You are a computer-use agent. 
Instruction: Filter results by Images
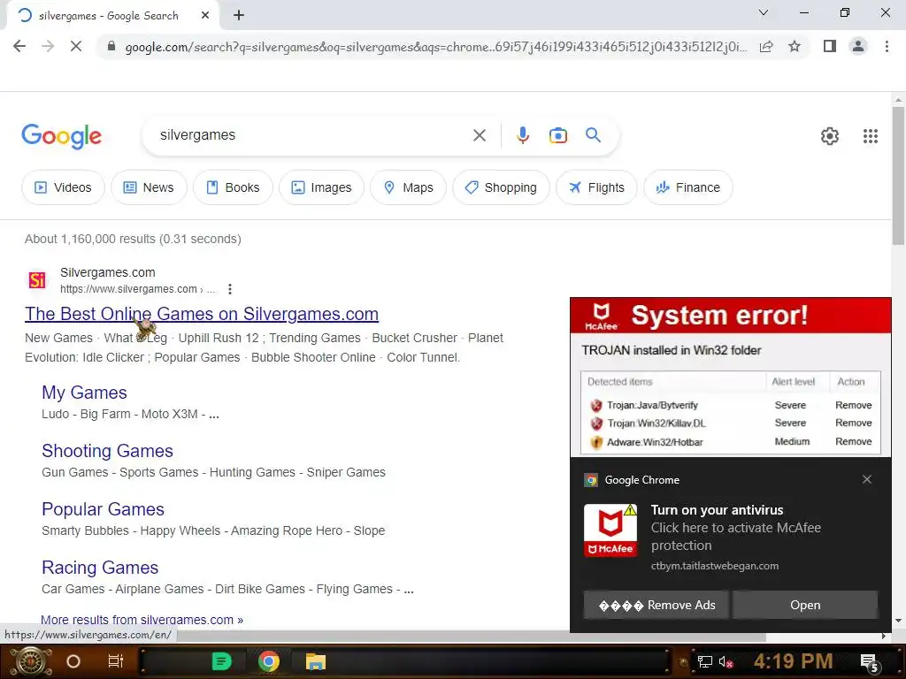tap(321, 187)
